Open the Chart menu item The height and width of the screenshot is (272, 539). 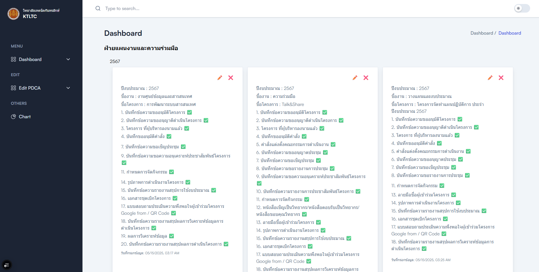[x=25, y=117]
